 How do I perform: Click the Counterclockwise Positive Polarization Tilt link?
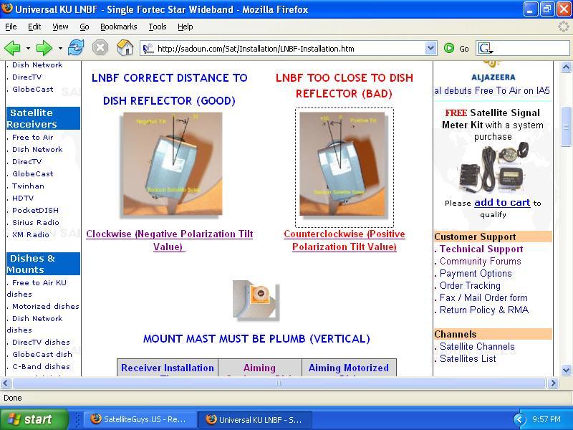[345, 240]
